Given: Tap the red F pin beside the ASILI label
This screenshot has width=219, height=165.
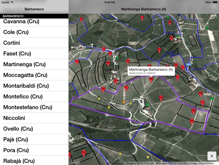Looking at the screenshot, I should click(115, 82).
